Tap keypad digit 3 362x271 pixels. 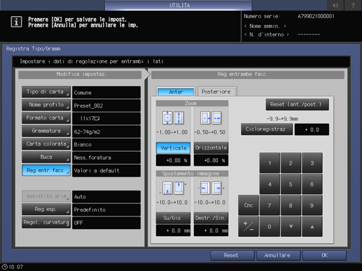312,163
